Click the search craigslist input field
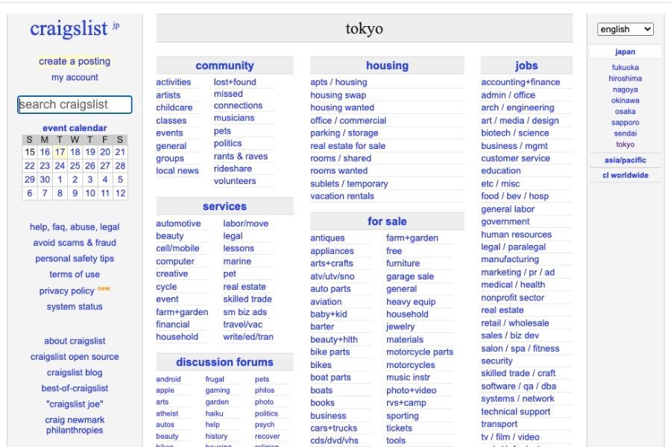The image size is (671, 447). 75,104
